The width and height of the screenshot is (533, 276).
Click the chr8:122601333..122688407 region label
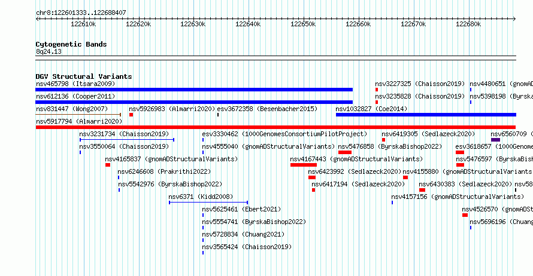(x=81, y=13)
